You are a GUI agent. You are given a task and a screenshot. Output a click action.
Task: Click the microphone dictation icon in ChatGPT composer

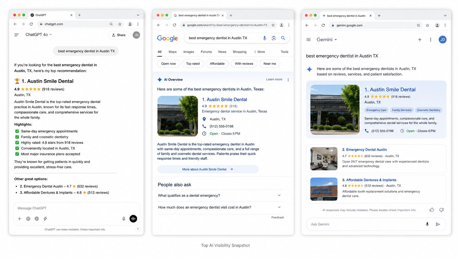coord(124,219)
